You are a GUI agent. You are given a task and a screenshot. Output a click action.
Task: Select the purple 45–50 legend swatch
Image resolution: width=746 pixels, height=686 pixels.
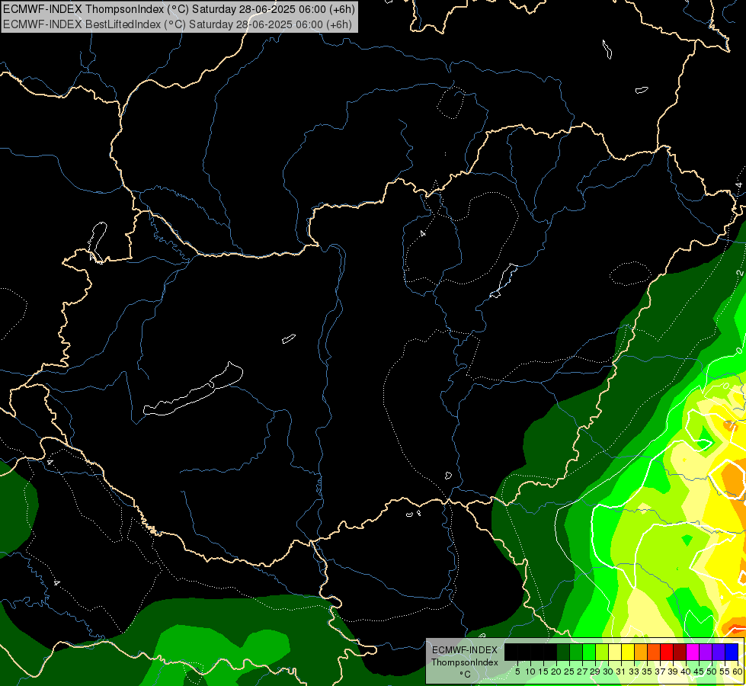[706, 652]
